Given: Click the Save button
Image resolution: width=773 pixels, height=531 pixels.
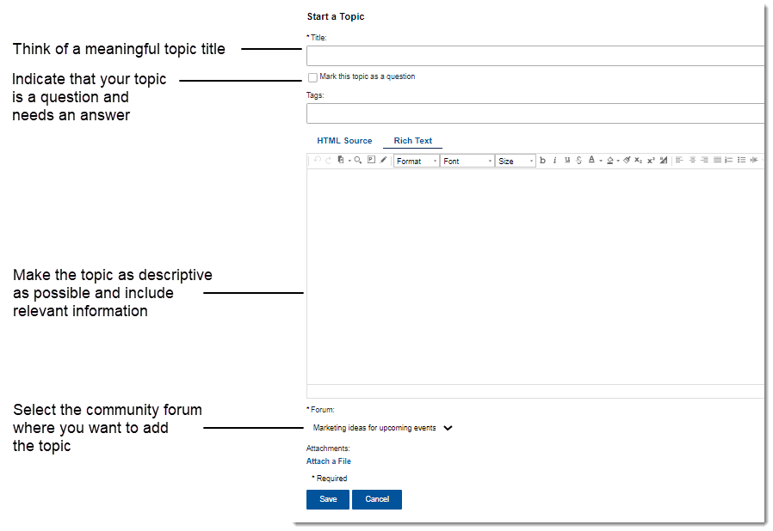Looking at the screenshot, I should point(327,499).
